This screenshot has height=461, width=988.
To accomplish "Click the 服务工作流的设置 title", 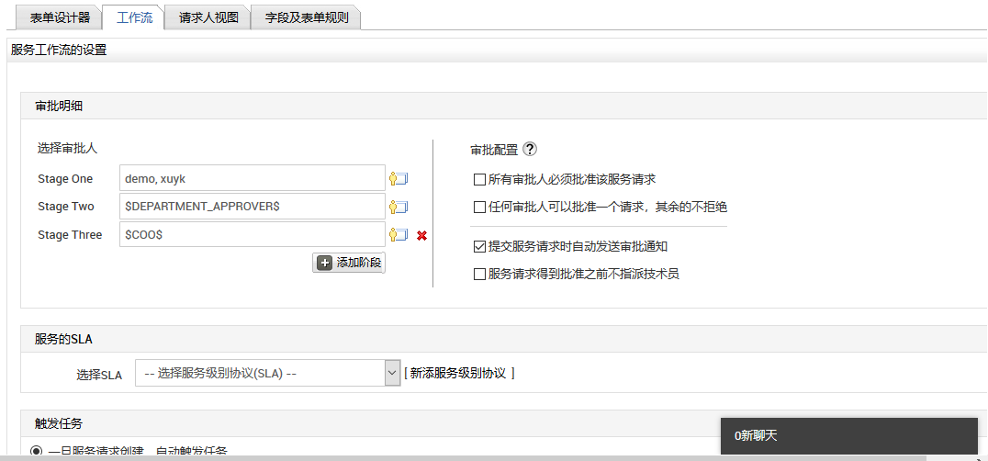I will click(x=59, y=51).
